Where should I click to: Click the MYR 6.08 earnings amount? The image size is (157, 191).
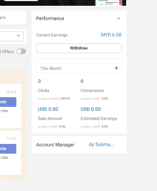[x=111, y=35]
